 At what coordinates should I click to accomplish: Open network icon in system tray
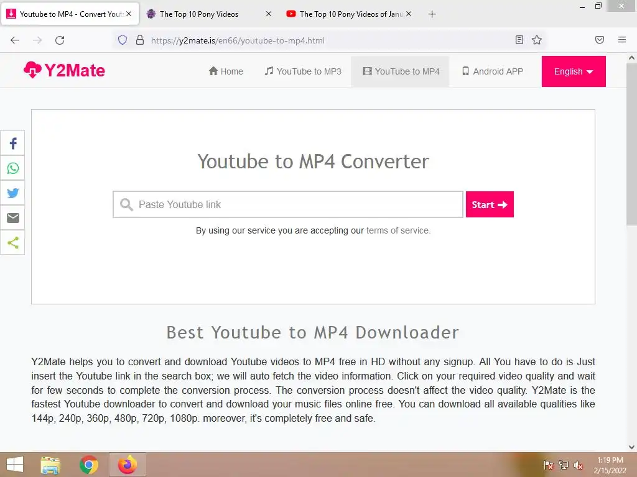[x=564, y=465]
